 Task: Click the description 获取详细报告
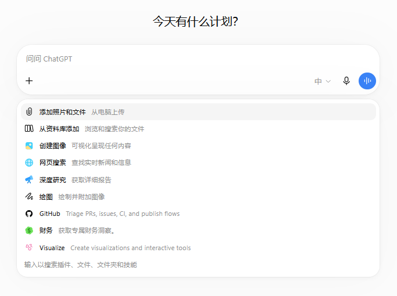click(91, 180)
